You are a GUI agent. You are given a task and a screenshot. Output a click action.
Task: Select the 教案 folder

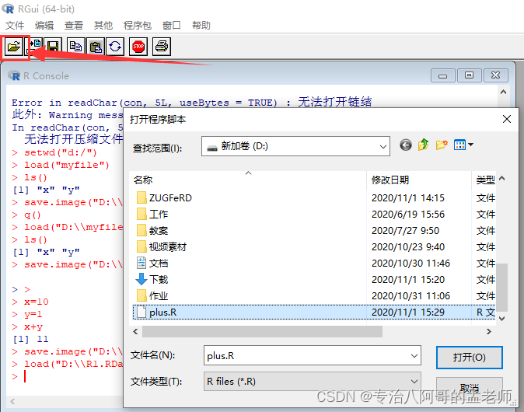[x=152, y=231]
